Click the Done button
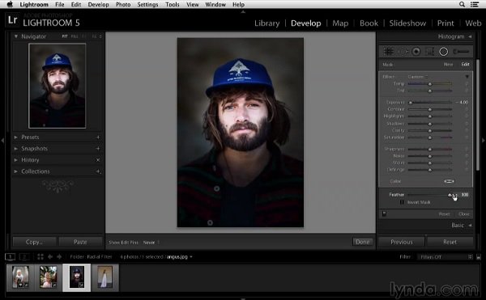This screenshot has height=300, width=486. (362, 242)
